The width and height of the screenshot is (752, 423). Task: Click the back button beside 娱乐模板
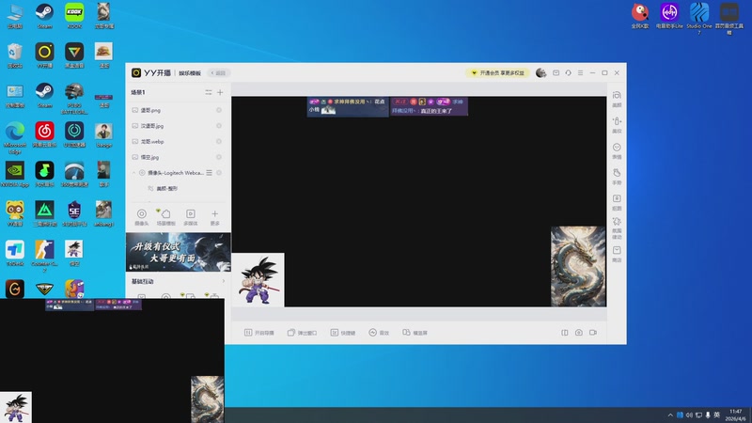(219, 73)
